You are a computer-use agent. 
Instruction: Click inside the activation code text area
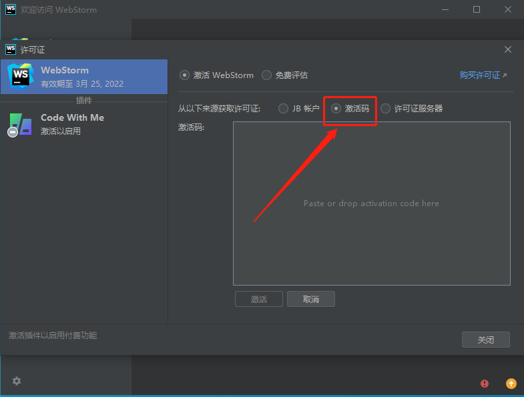(372, 204)
